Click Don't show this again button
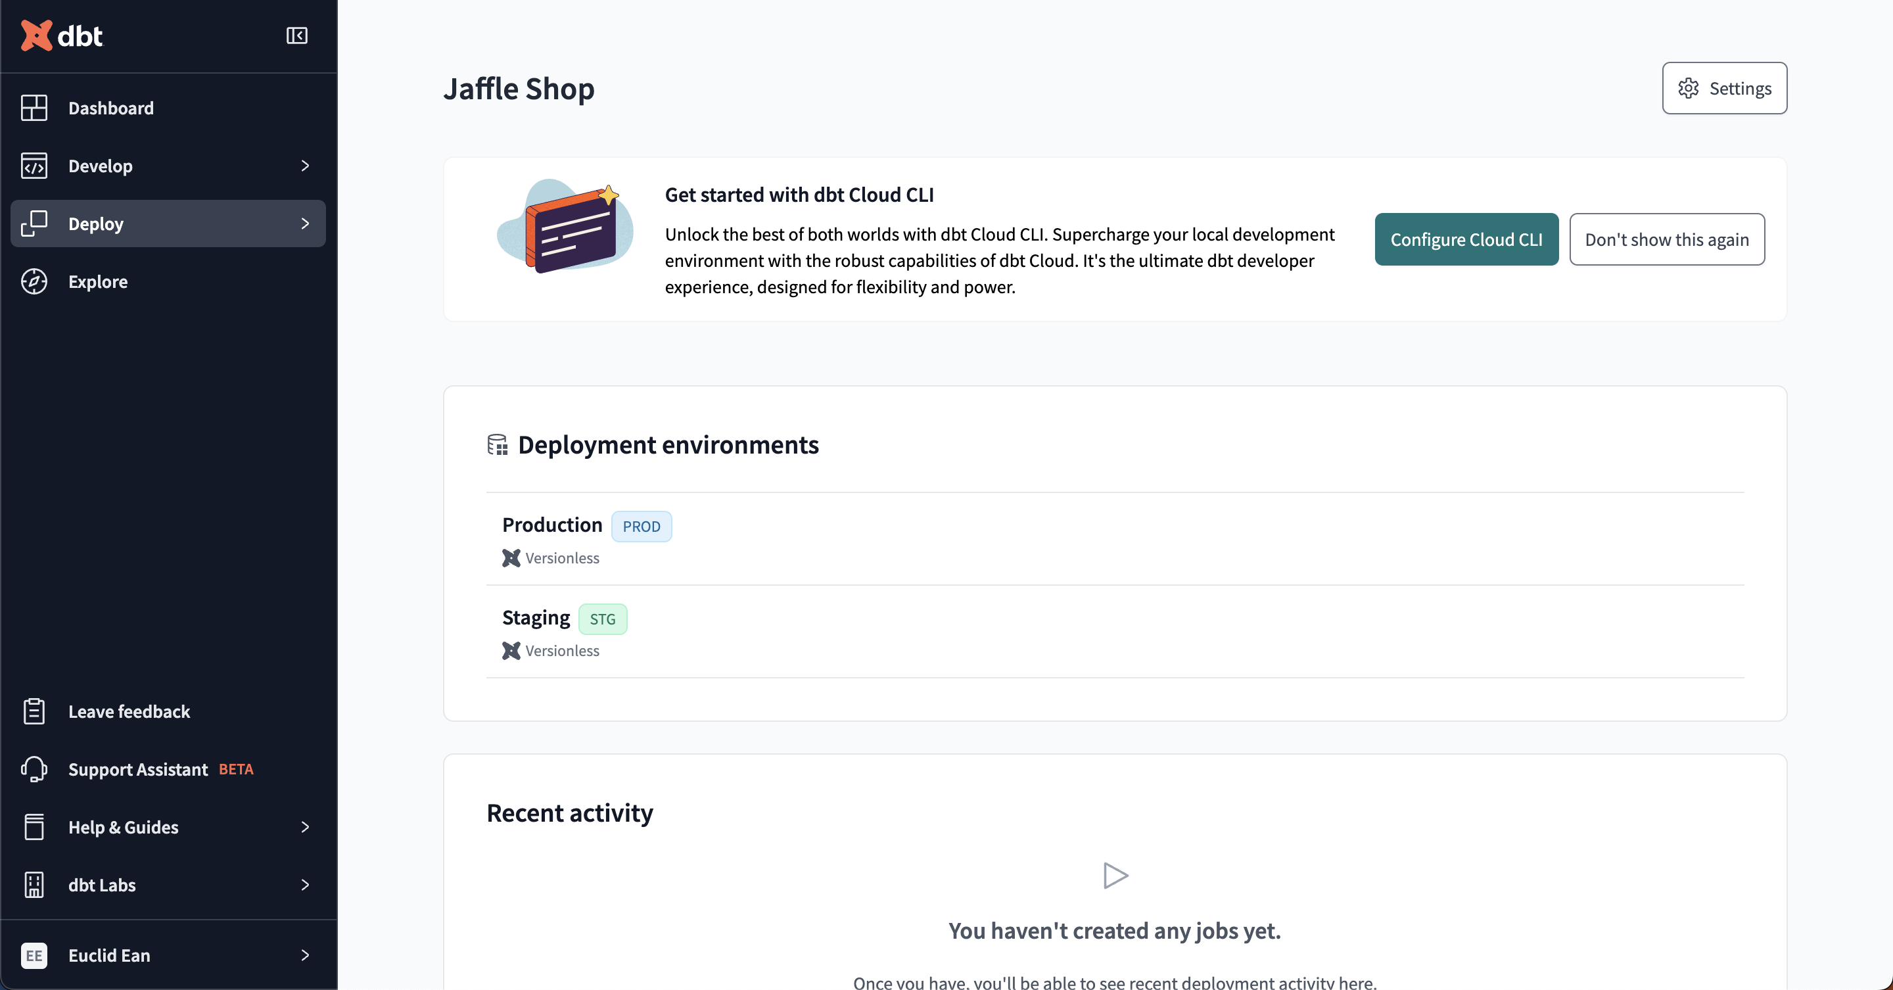 [x=1666, y=239]
